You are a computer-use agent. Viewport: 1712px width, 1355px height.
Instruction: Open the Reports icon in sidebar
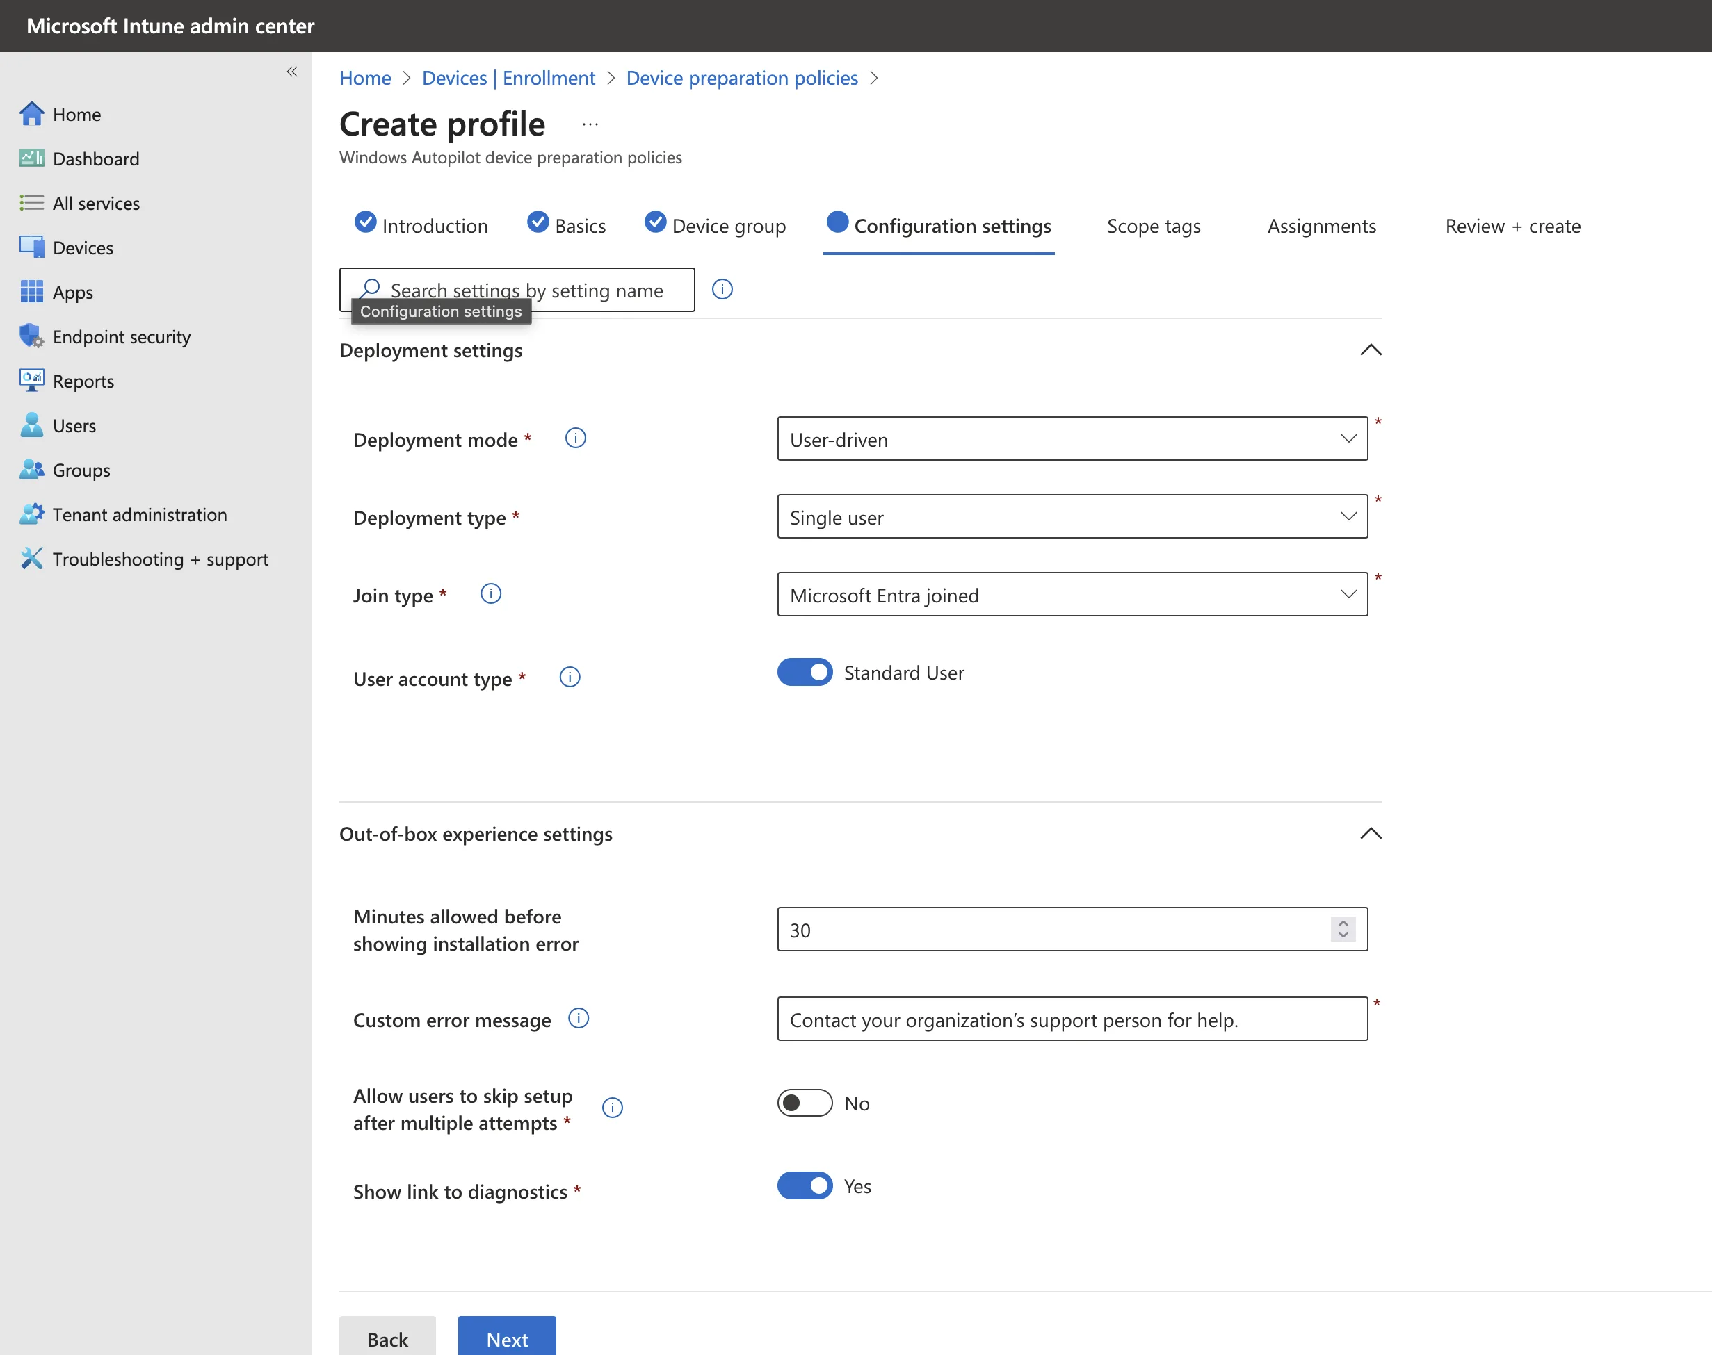pyautogui.click(x=31, y=381)
